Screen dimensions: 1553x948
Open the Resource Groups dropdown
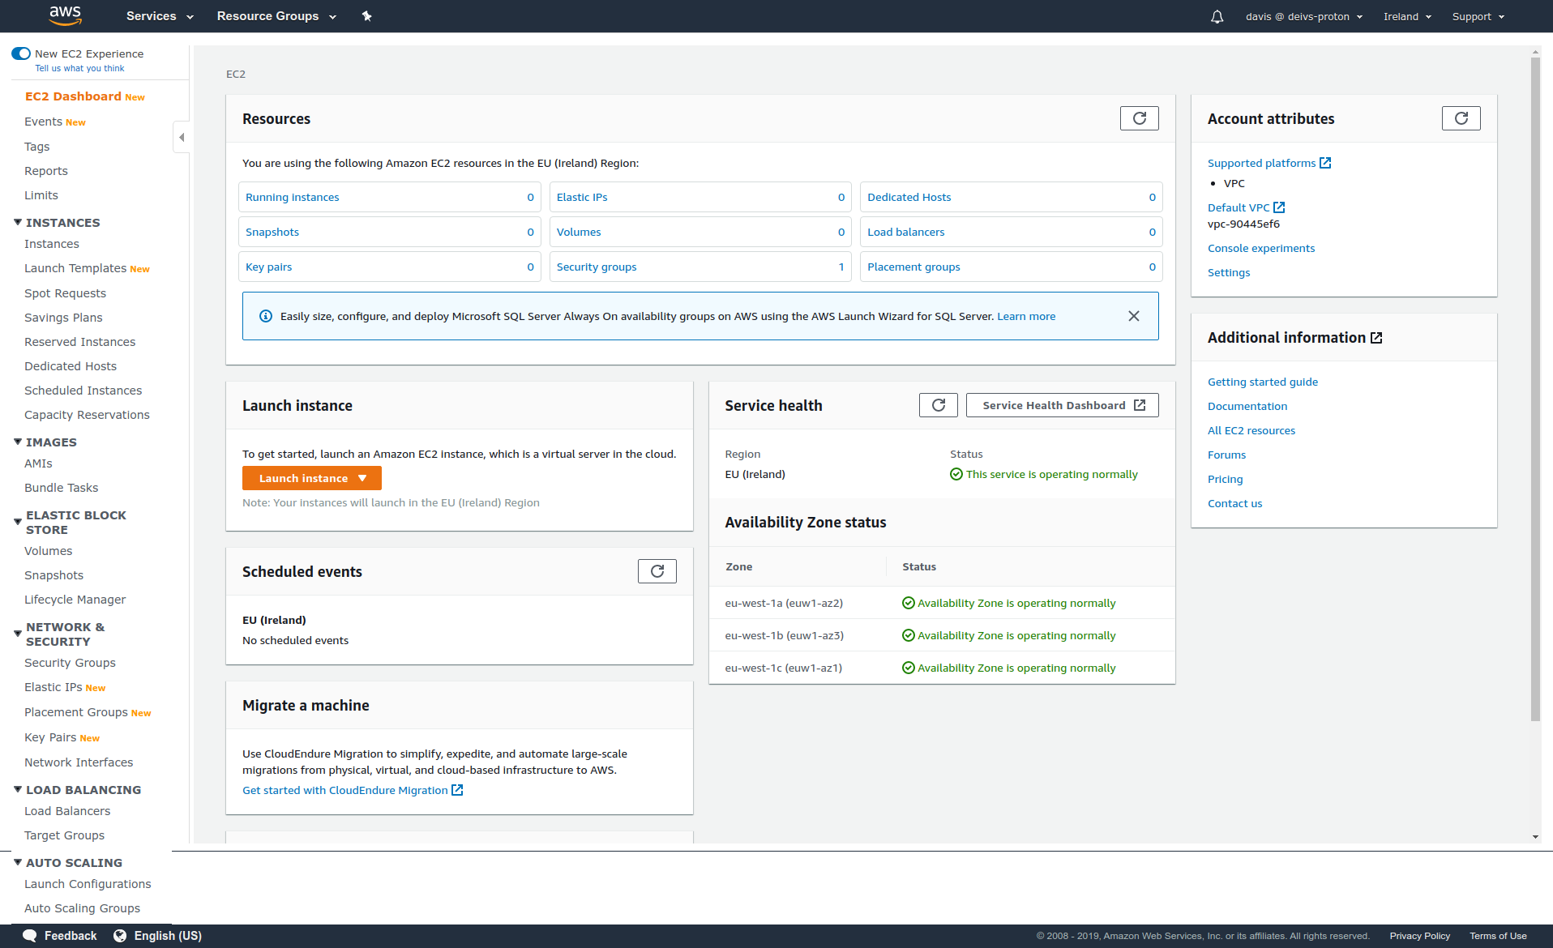pos(276,16)
